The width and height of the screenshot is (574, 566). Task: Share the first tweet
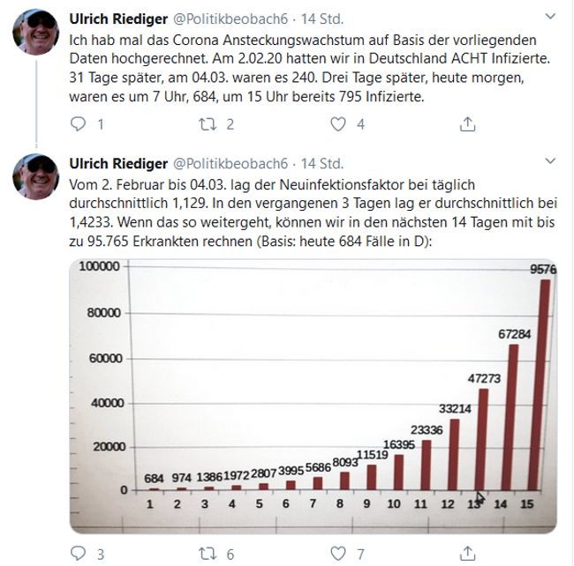[467, 124]
